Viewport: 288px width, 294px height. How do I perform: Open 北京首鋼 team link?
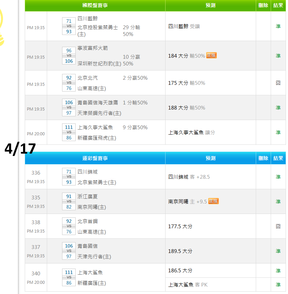(x=88, y=221)
